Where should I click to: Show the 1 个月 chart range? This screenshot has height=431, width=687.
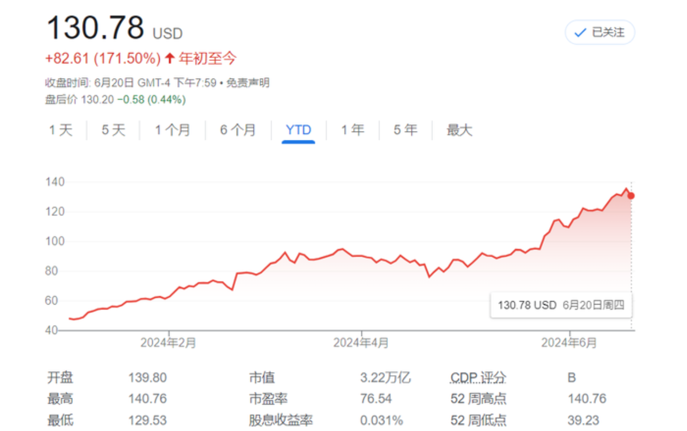pyautogui.click(x=172, y=130)
